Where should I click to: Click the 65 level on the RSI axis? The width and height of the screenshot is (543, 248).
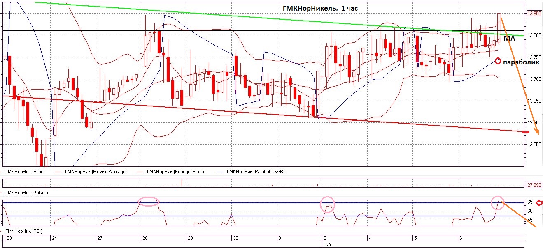(530, 202)
